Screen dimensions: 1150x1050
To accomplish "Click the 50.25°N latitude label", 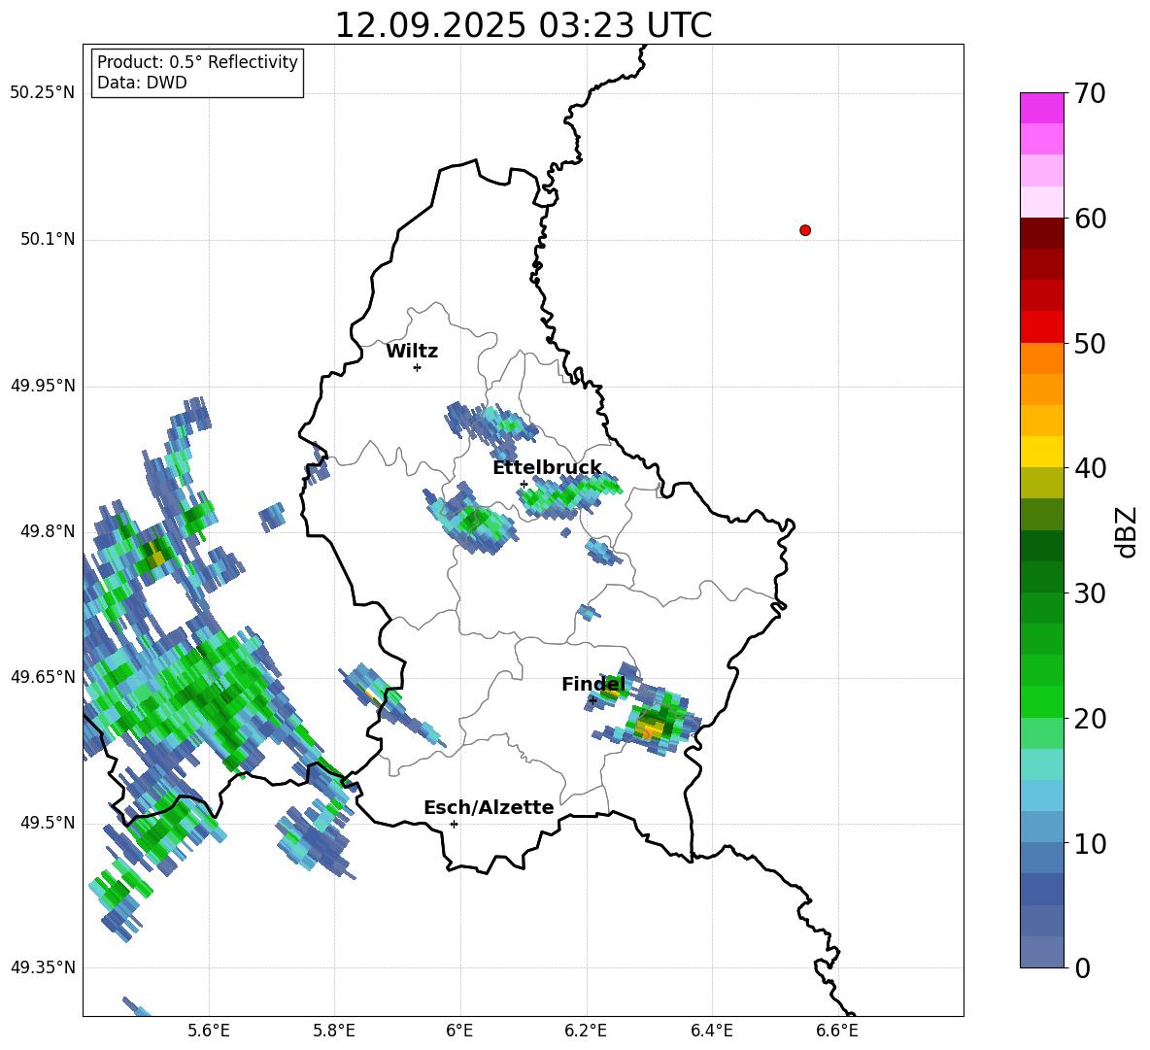I will (43, 93).
